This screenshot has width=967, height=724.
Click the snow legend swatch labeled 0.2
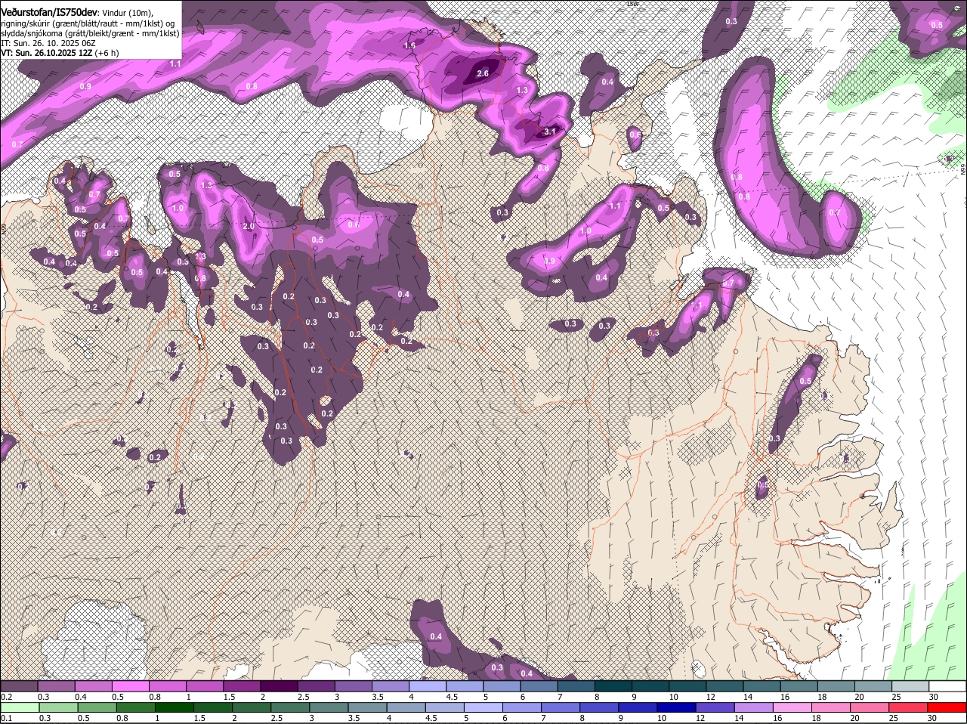19,685
